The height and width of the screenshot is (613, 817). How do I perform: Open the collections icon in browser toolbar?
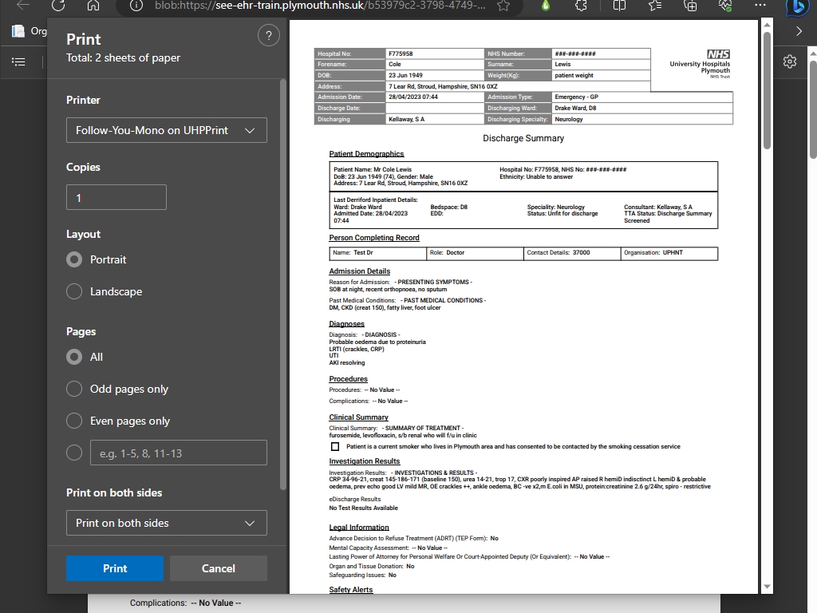[x=690, y=6]
